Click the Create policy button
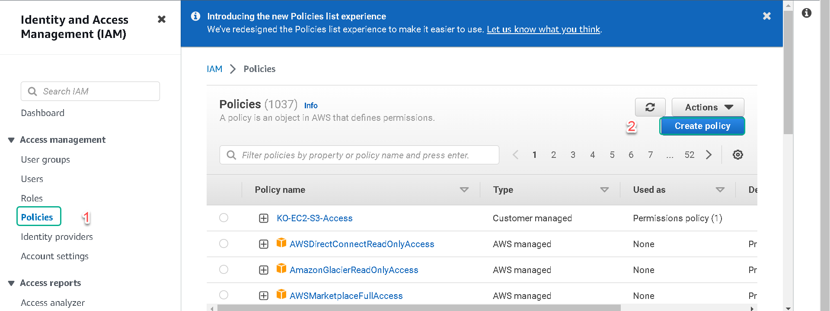 (x=702, y=126)
